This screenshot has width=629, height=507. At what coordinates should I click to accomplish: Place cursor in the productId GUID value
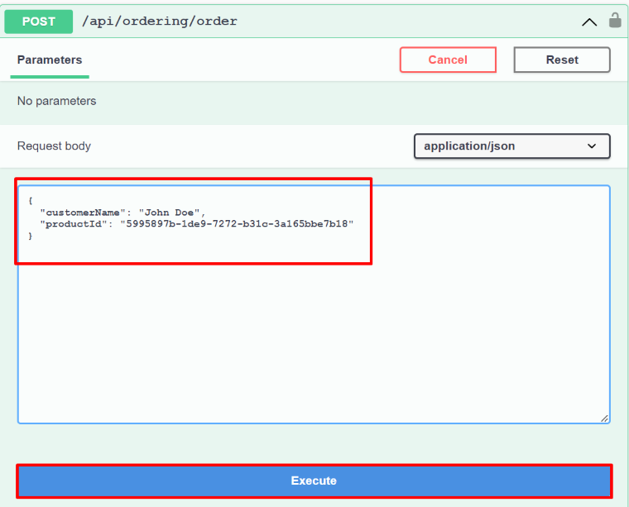[239, 224]
